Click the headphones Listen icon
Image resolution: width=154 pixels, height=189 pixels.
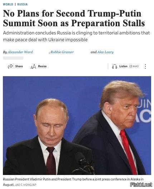(115, 66)
